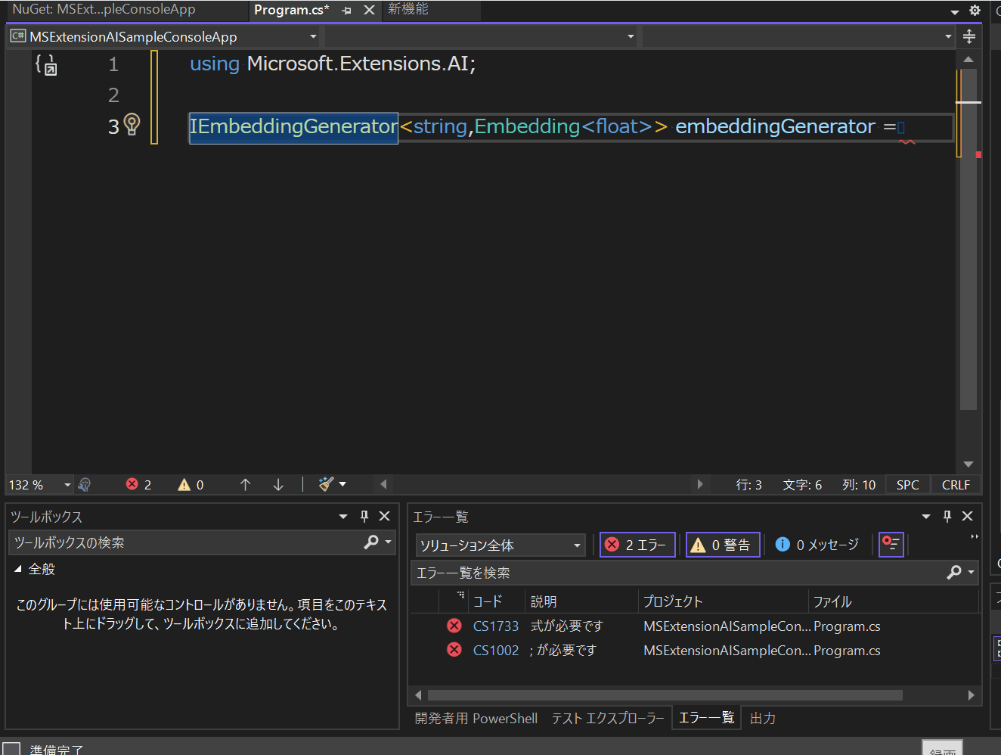The width and height of the screenshot is (1001, 755).
Task: Close the Toolbox panel
Action: point(385,516)
